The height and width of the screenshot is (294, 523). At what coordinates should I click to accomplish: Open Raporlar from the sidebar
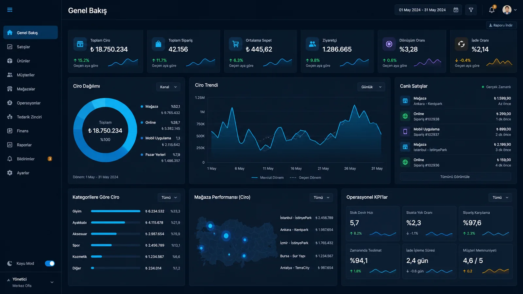coord(30,145)
